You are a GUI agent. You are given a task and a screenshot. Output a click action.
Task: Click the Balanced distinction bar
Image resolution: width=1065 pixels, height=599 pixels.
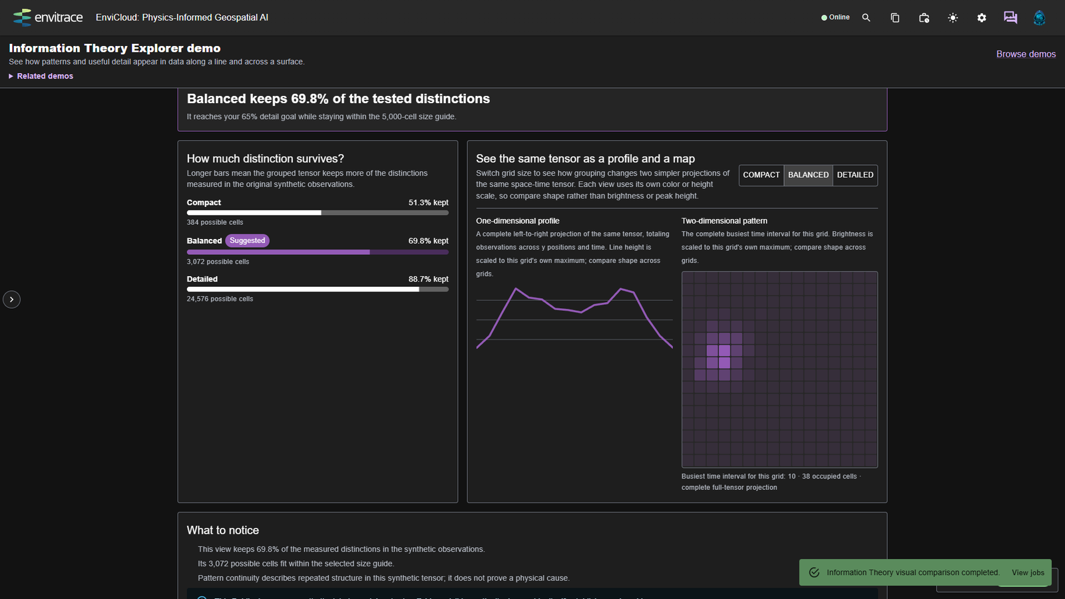pos(318,252)
